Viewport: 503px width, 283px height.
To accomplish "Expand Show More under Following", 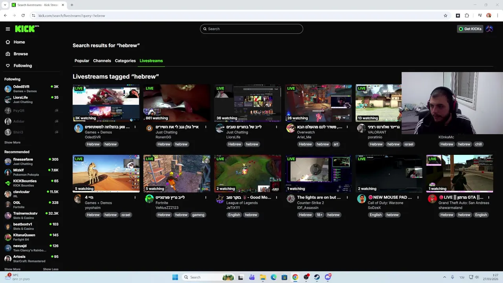I will tap(12, 142).
